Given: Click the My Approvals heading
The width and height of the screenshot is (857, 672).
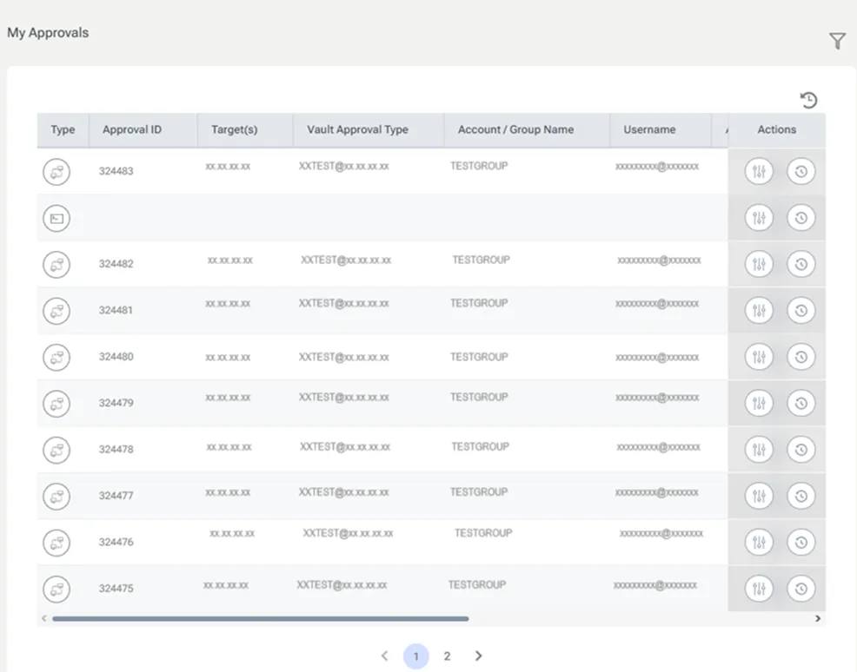Looking at the screenshot, I should pyautogui.click(x=48, y=33).
